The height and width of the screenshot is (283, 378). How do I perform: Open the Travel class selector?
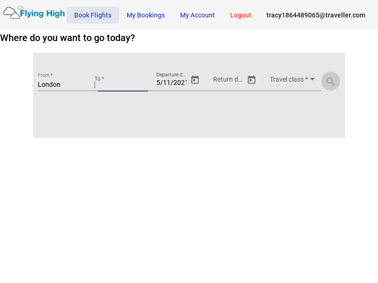click(289, 79)
